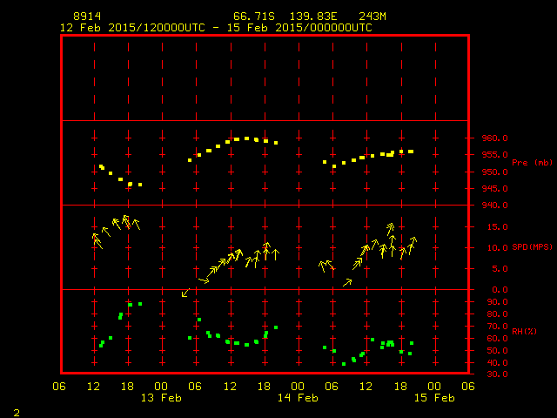557x418 pixels.
Task: Click the start date 12 Feb 2015/120000UTC
Action: point(132,28)
